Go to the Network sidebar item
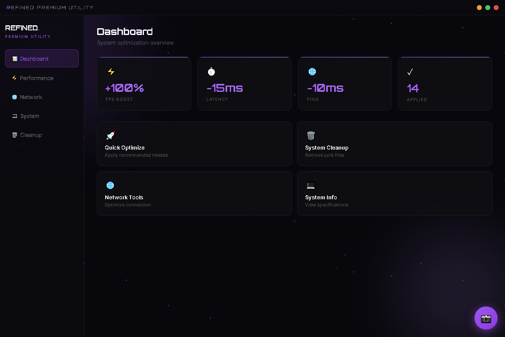This screenshot has height=337, width=505. 31,97
